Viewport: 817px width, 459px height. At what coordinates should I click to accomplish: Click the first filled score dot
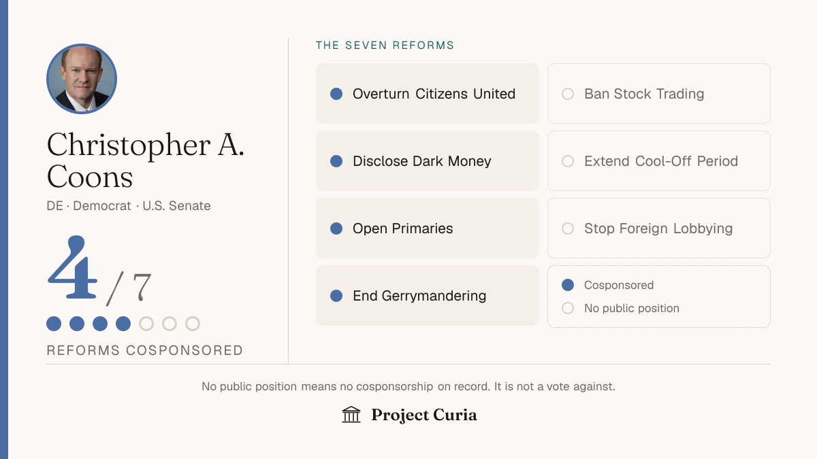(54, 324)
